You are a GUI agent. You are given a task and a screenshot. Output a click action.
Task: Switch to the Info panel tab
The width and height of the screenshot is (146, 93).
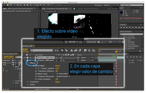[x=122, y=8]
